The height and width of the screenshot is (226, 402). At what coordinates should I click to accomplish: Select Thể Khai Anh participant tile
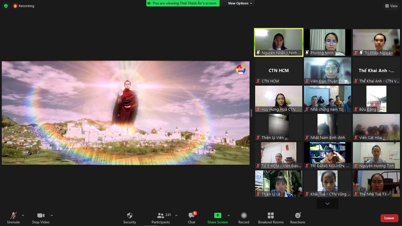pos(376,71)
